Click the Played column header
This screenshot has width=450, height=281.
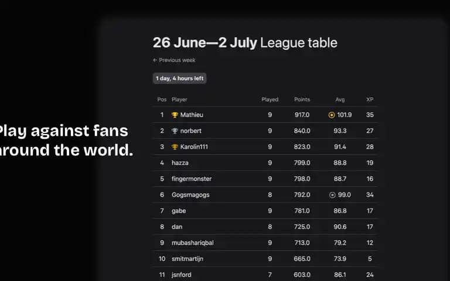click(270, 100)
